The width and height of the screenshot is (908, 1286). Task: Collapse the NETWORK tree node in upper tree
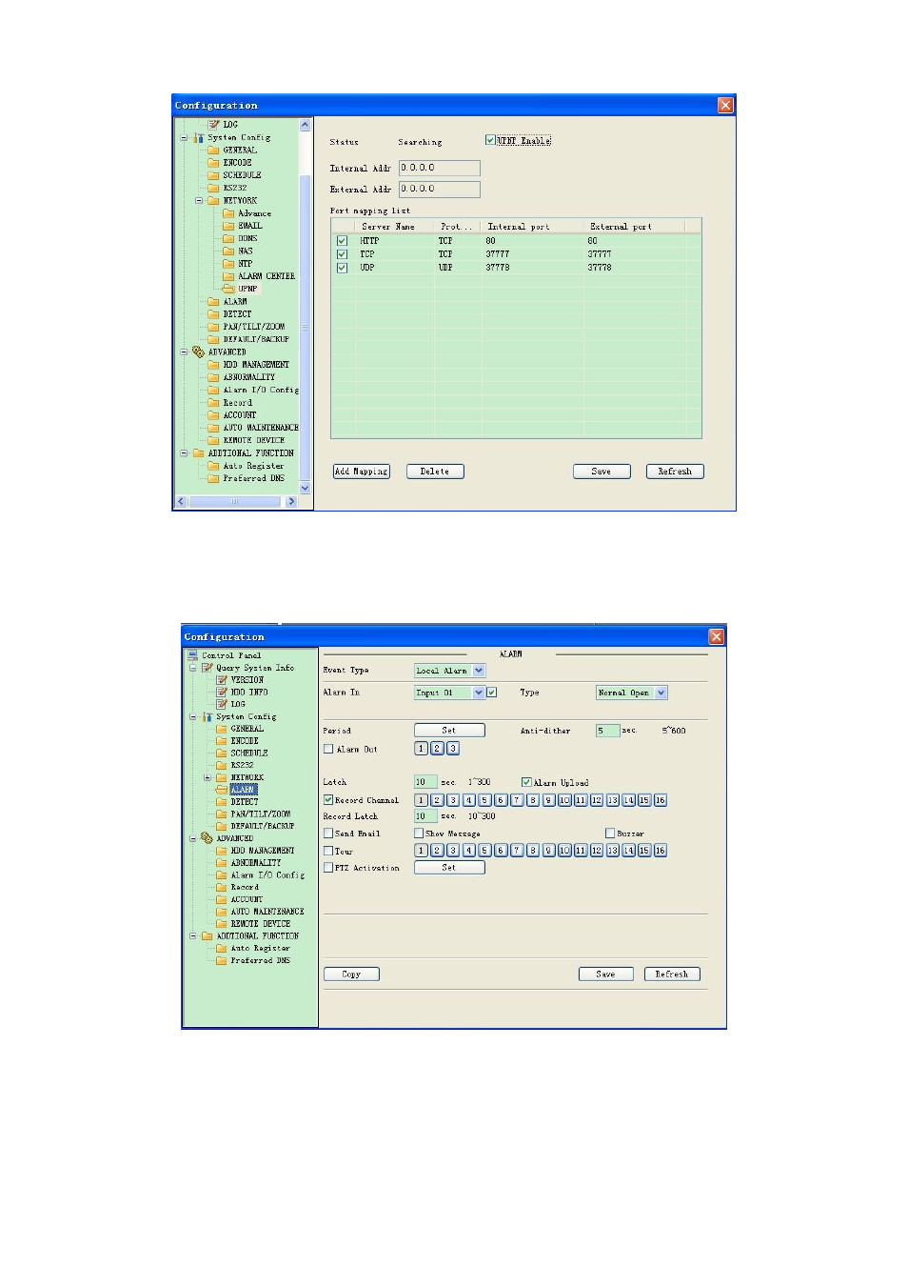[x=199, y=201]
